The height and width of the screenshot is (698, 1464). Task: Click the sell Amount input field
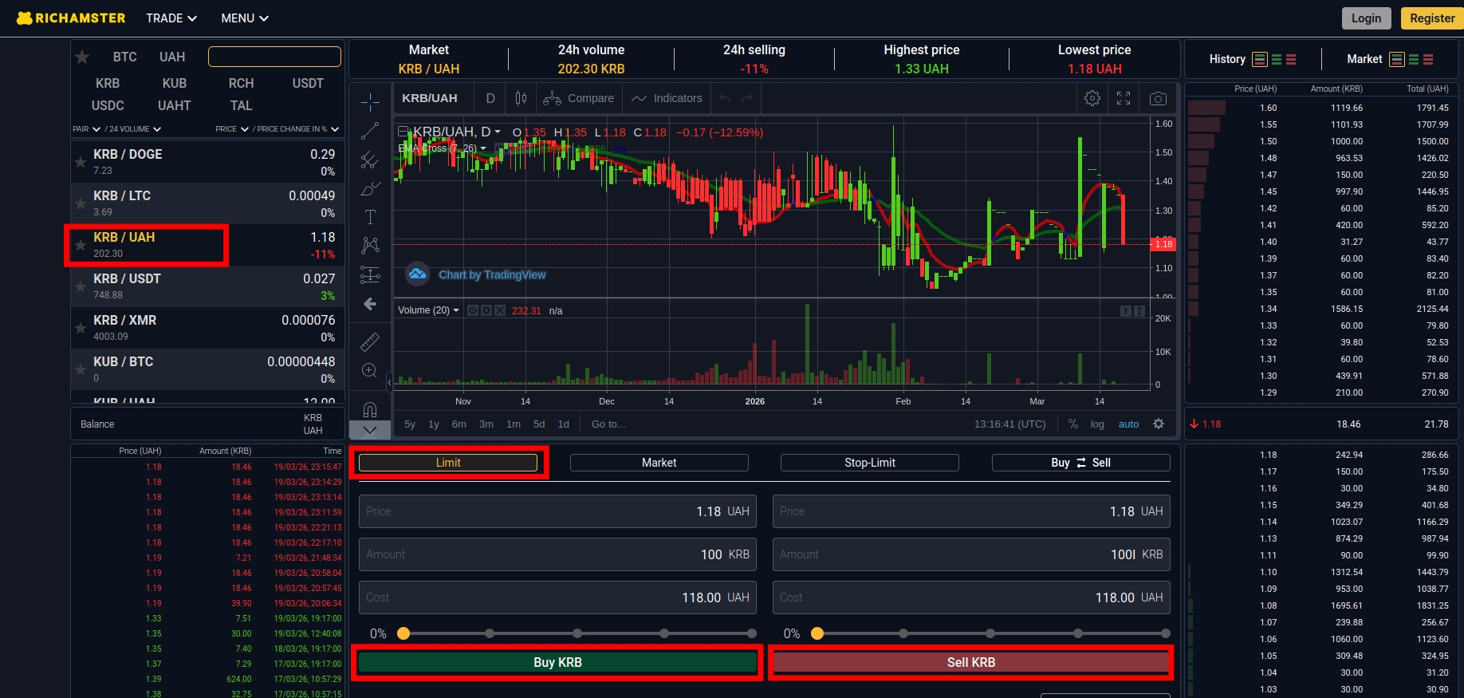point(971,554)
